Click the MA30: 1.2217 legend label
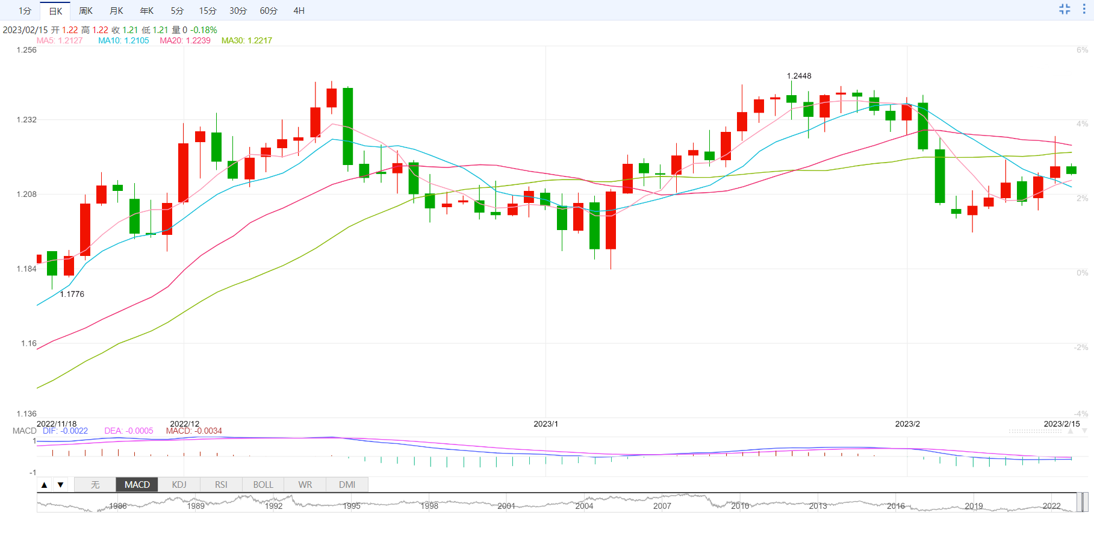This screenshot has width=1094, height=533. tap(247, 40)
